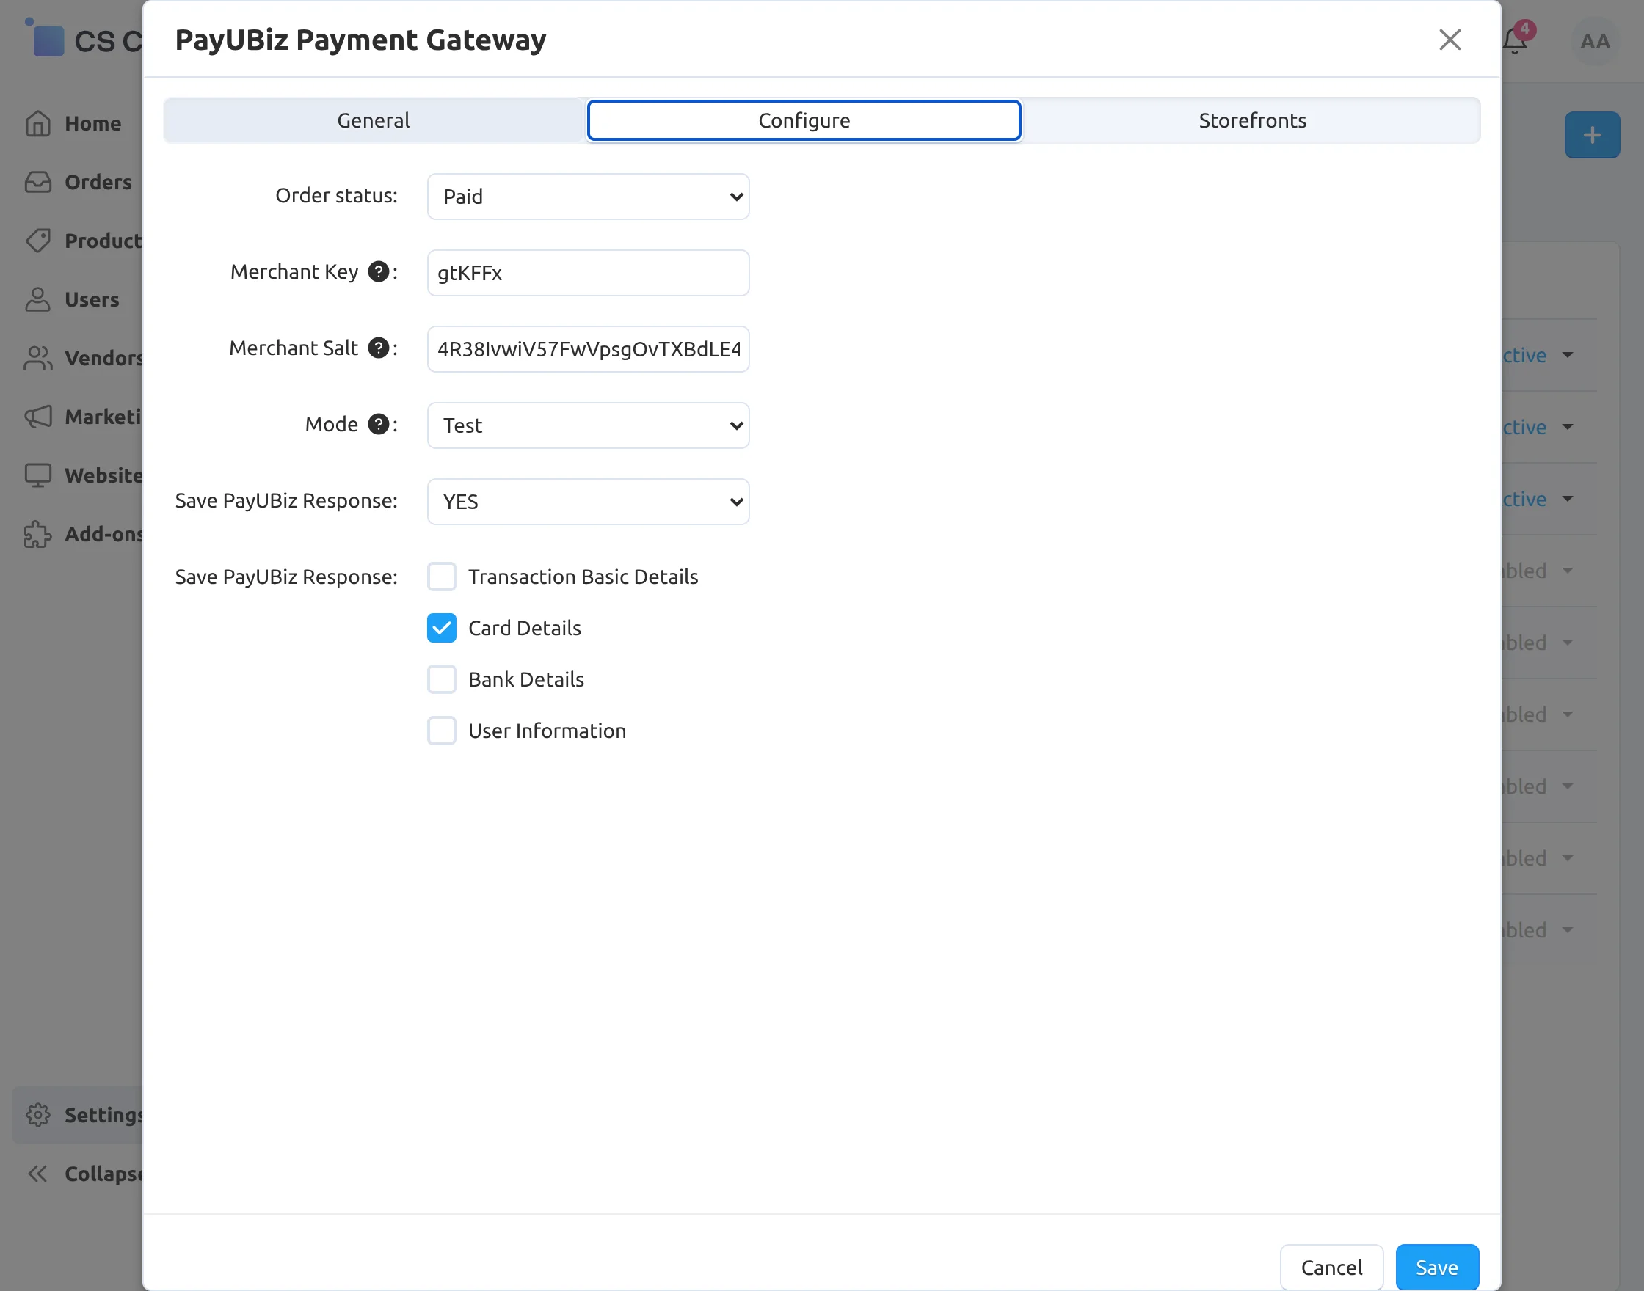
Task: Open the Vendors group icon
Action: pos(38,357)
